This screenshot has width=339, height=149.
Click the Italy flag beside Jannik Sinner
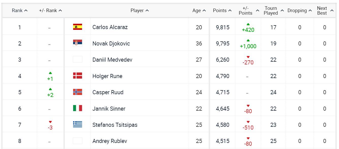coord(77,108)
